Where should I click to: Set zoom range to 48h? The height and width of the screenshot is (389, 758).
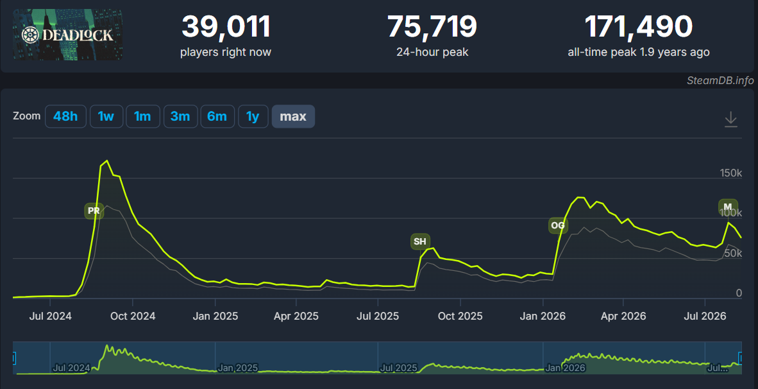pyautogui.click(x=65, y=117)
